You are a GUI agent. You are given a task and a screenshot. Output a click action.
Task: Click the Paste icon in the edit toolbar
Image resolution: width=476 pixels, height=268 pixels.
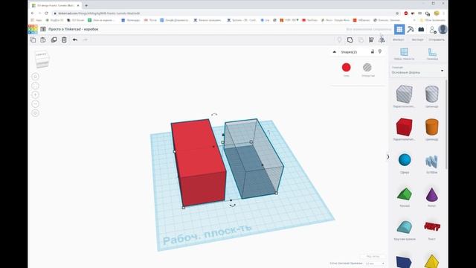click(43, 39)
